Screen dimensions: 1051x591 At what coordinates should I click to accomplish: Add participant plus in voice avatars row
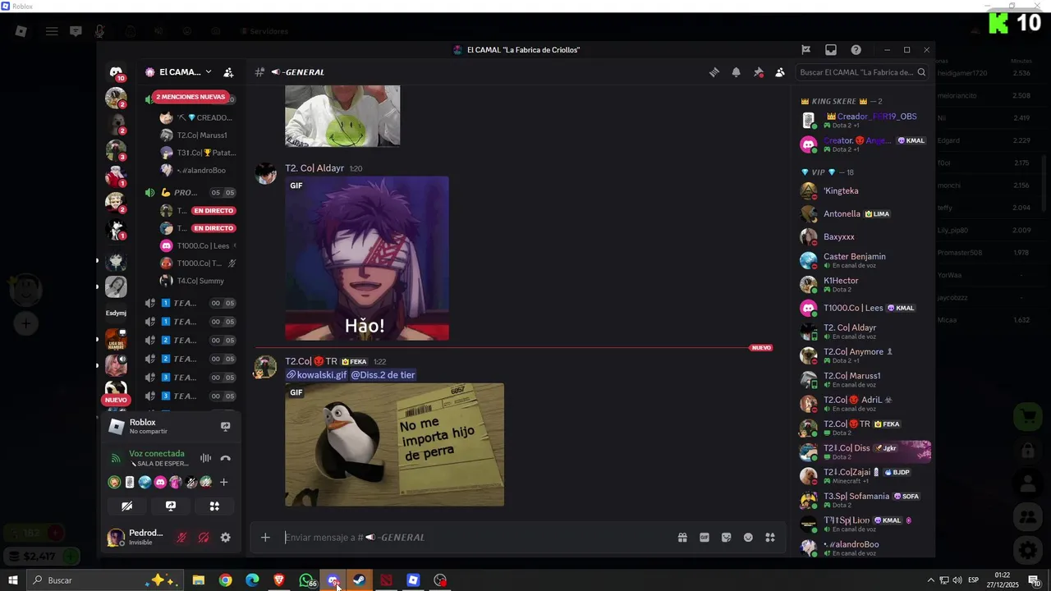pos(223,483)
